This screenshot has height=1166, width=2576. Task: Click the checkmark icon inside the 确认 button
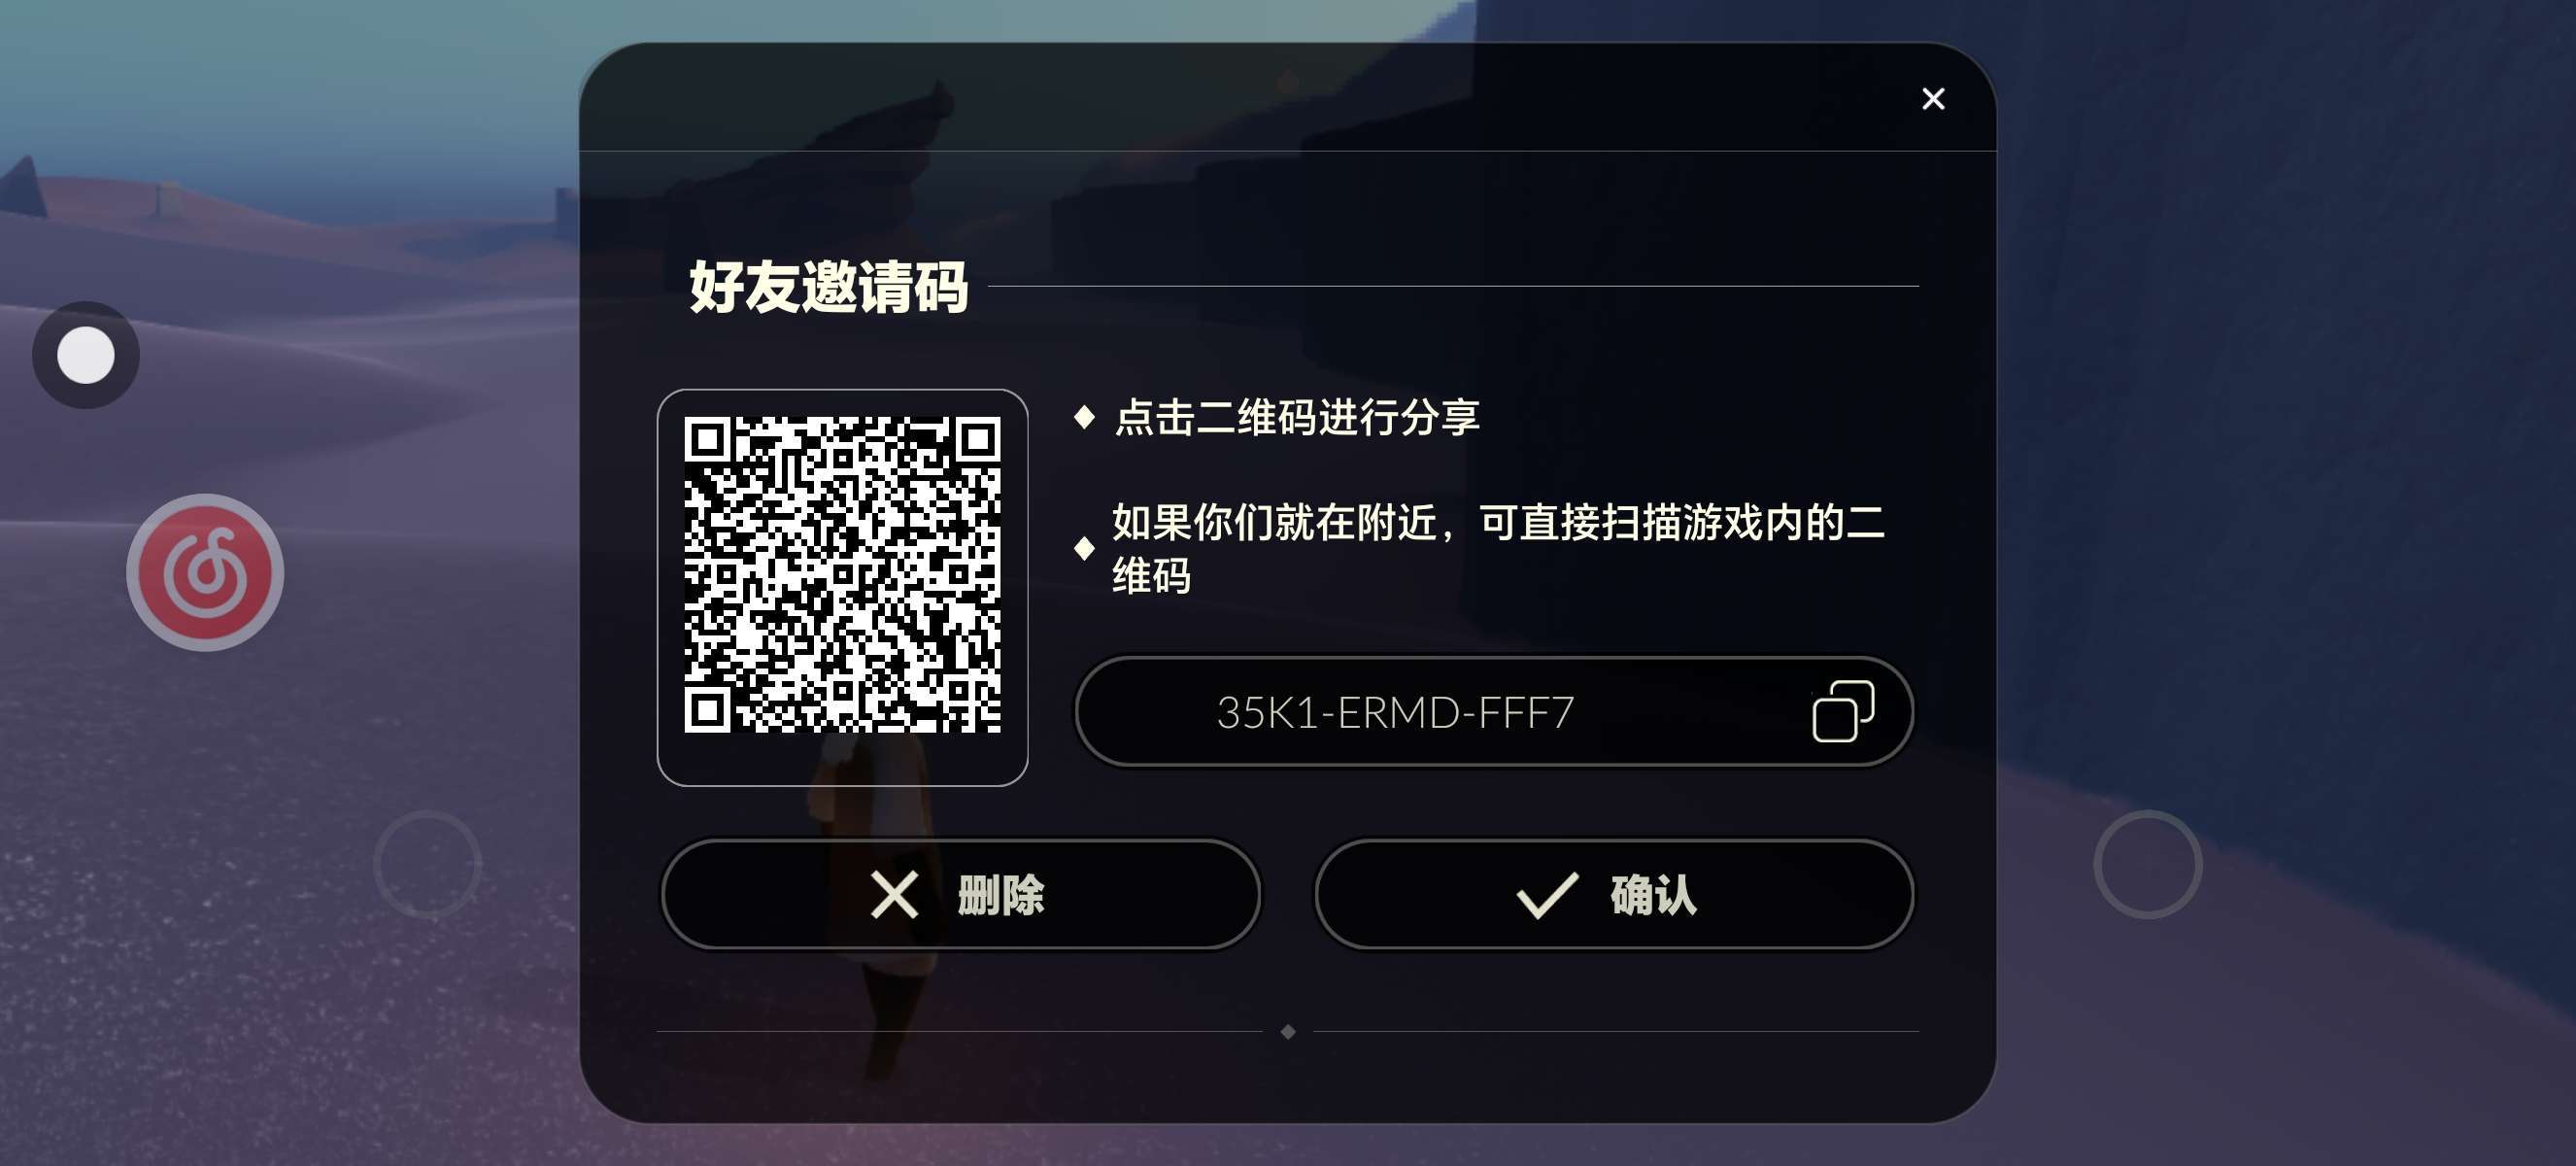coord(1547,894)
